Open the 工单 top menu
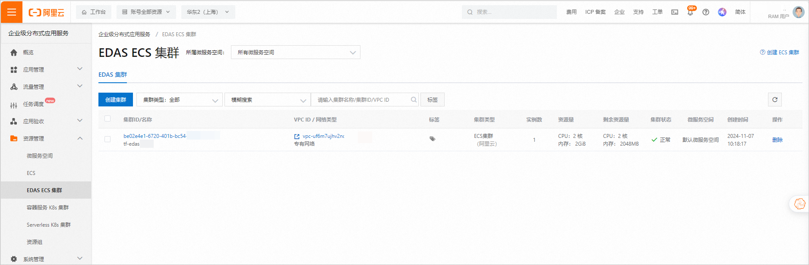 pyautogui.click(x=657, y=12)
